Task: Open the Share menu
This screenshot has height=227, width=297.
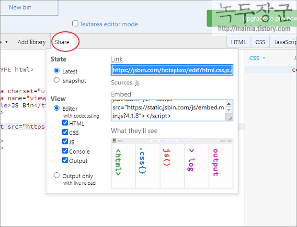Action: tap(62, 42)
